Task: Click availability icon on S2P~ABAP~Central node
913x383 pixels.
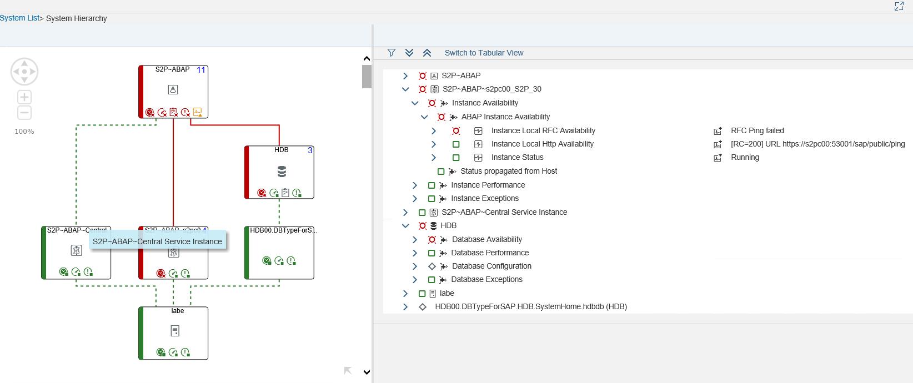Action: tap(64, 272)
